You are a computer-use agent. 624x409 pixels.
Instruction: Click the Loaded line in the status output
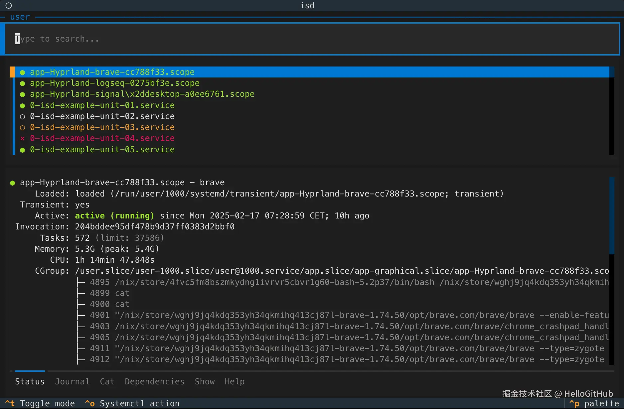click(x=269, y=194)
